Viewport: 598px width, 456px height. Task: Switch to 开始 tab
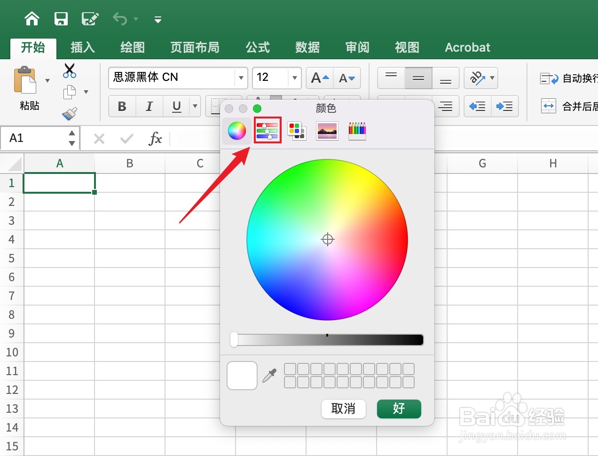(x=33, y=47)
